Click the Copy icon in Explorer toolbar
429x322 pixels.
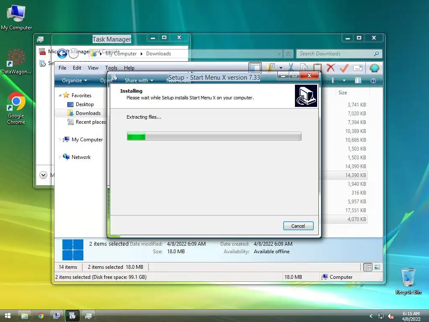point(304,68)
